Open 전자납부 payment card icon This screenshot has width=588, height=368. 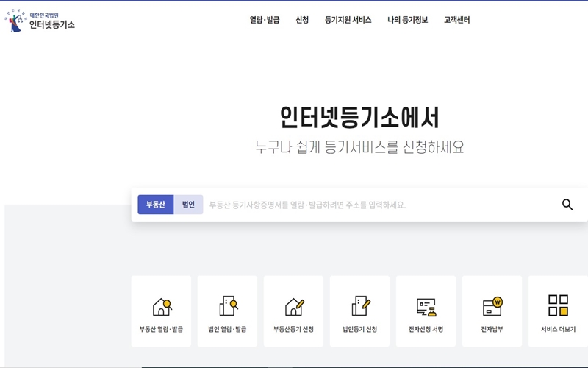[x=492, y=306]
